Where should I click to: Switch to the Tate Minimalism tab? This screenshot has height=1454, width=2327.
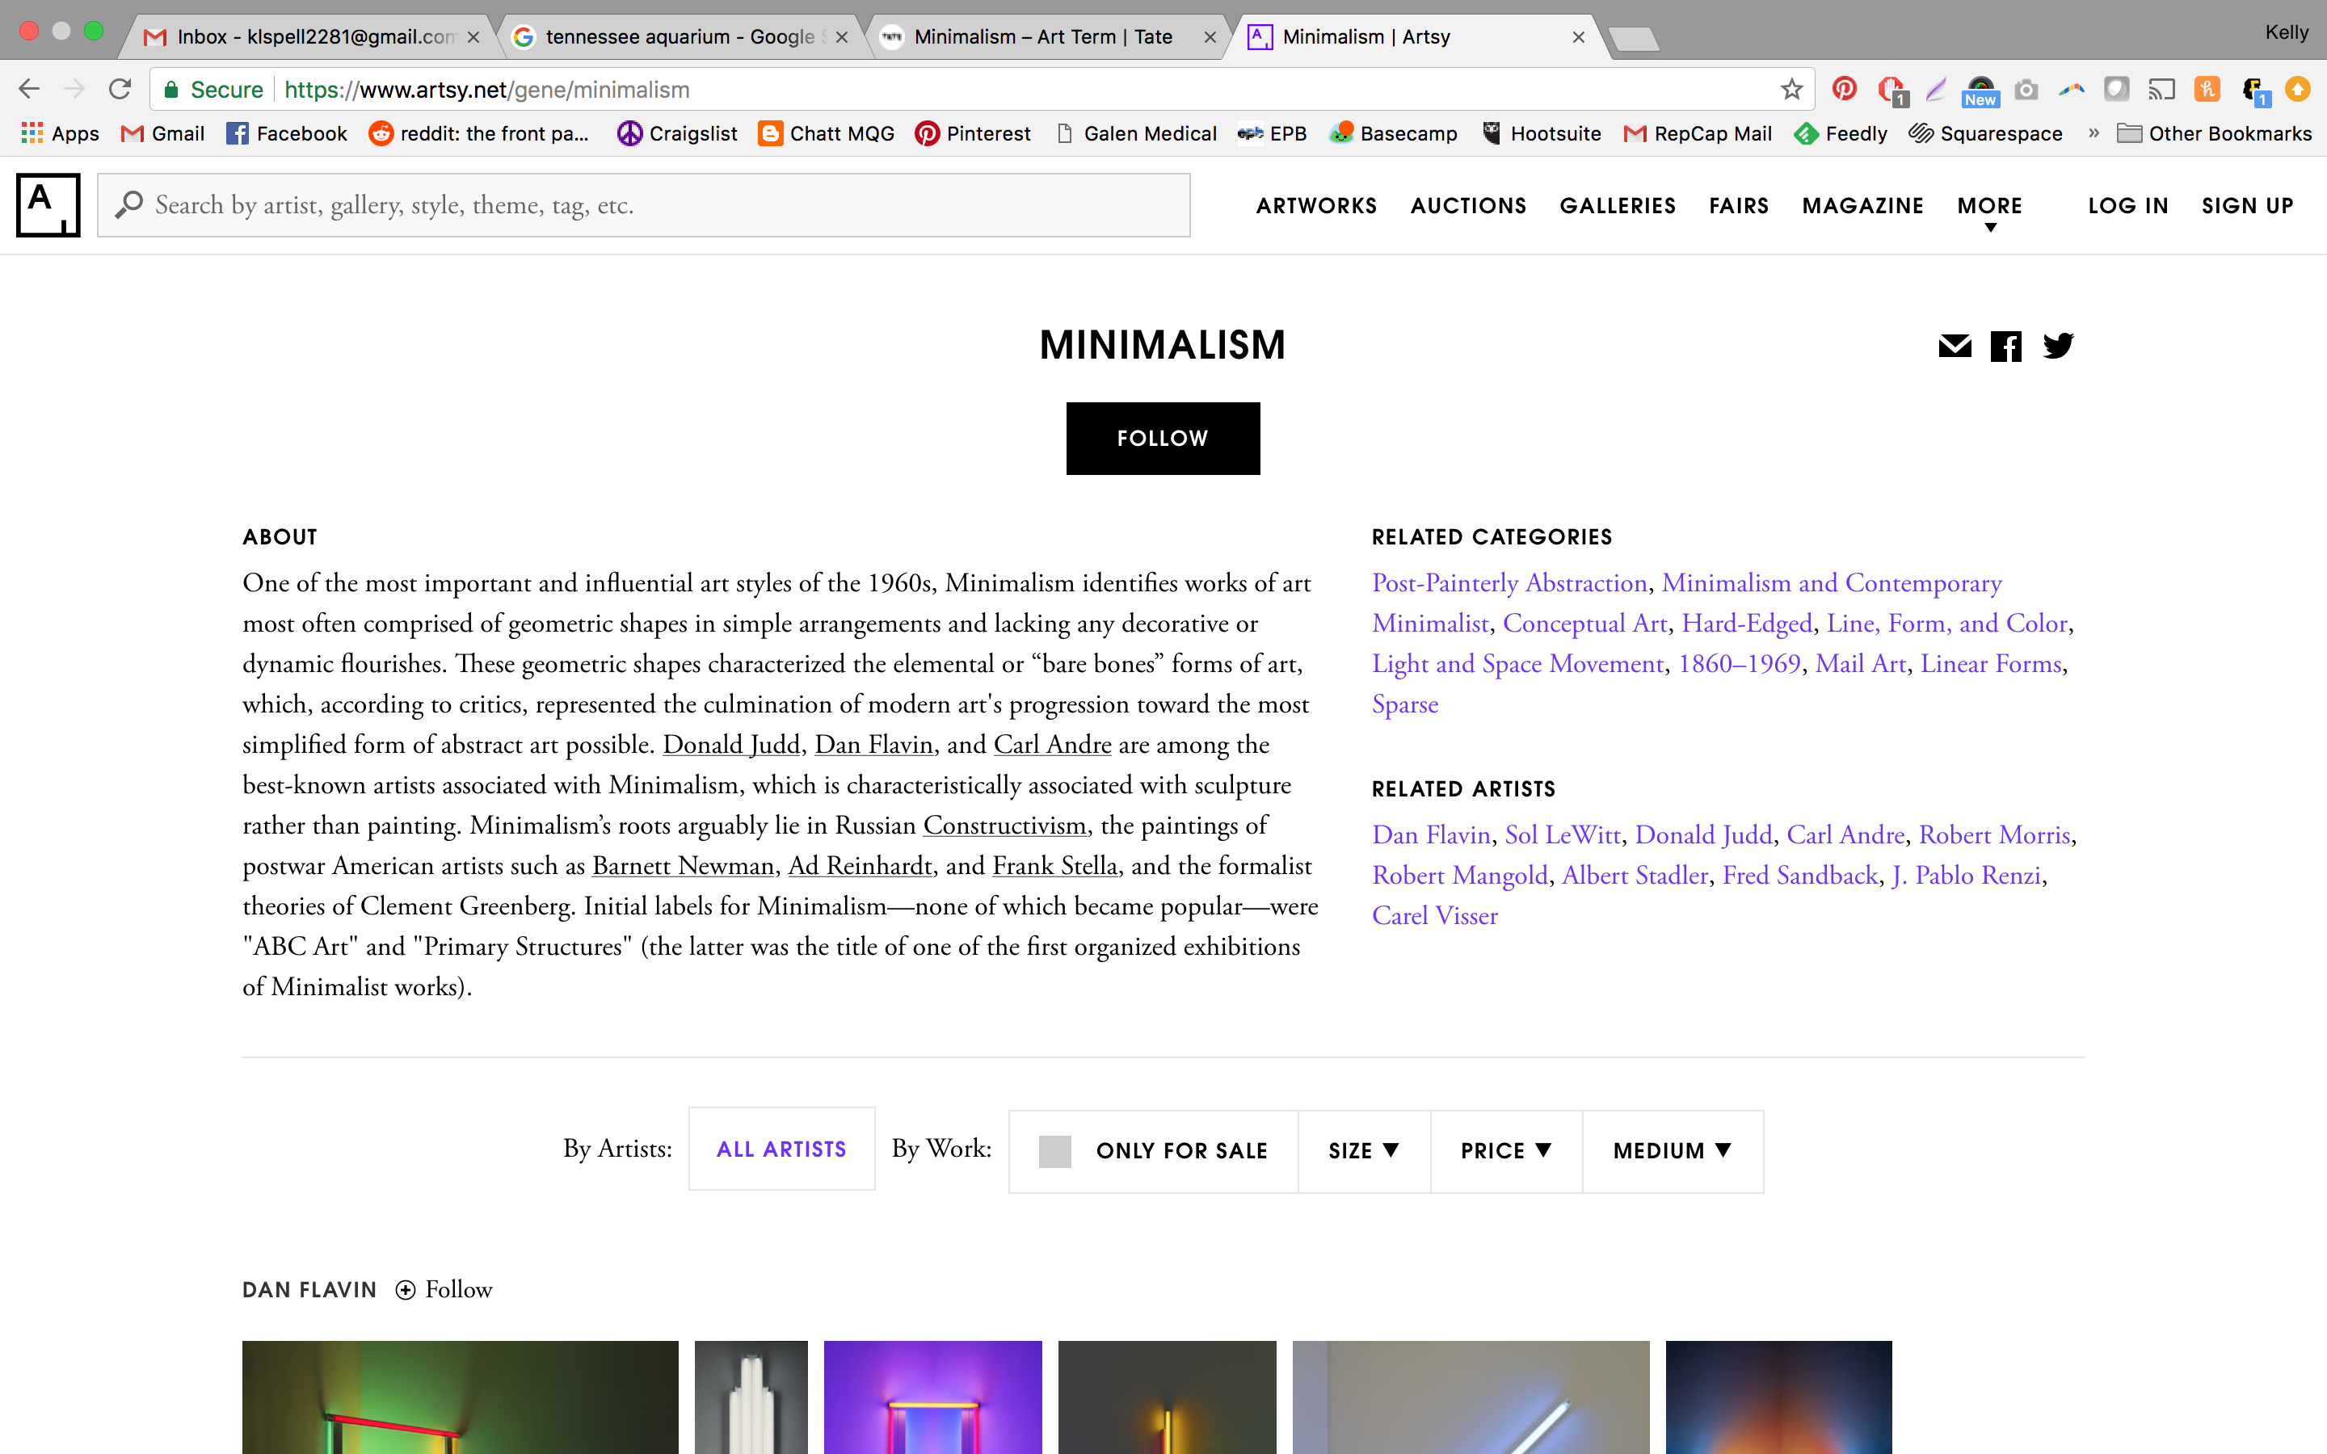point(1043,36)
